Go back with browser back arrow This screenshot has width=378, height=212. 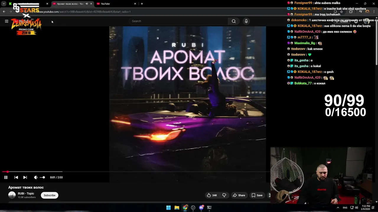pos(4,12)
